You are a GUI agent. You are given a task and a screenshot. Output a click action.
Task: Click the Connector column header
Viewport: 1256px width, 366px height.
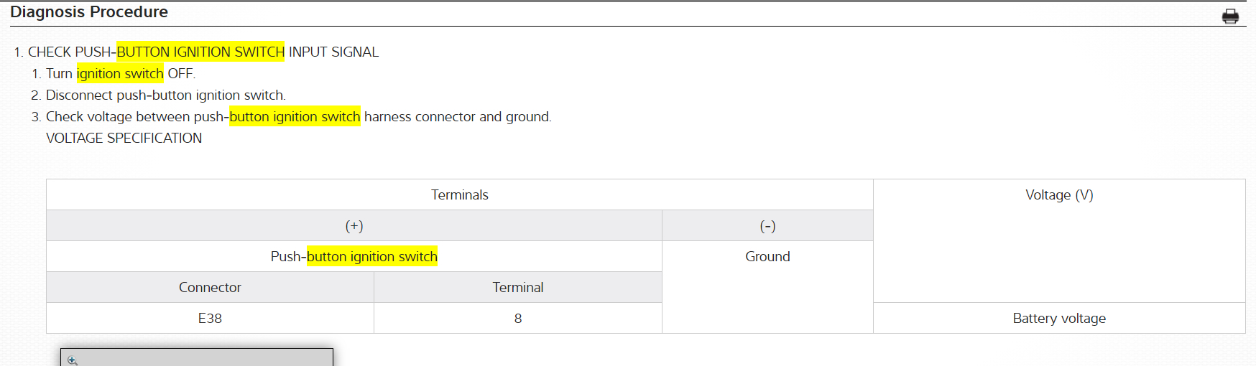pyautogui.click(x=210, y=287)
